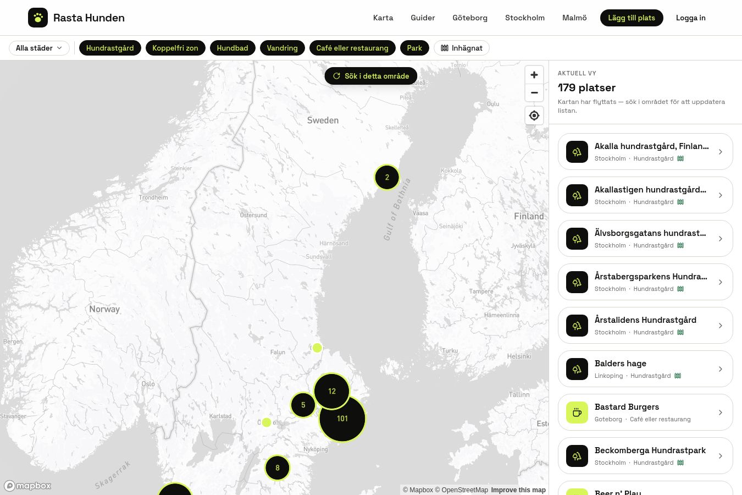This screenshot has height=495, width=742.
Task: Toggle the Park filter chip
Action: (414, 48)
